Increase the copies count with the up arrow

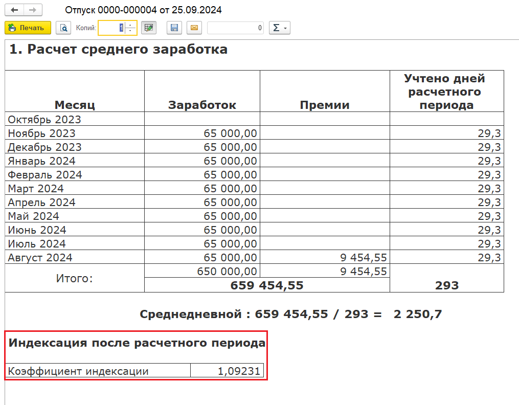click(x=130, y=25)
